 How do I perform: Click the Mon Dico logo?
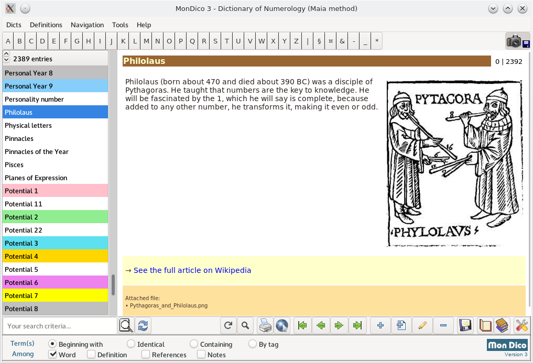[x=507, y=345]
